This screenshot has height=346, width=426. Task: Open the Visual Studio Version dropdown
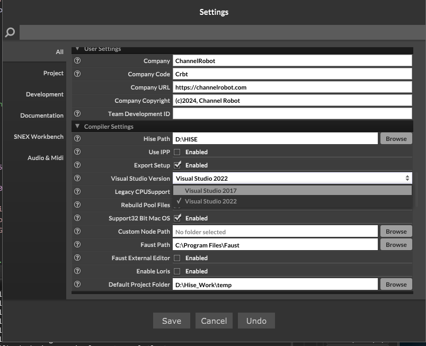coord(292,179)
